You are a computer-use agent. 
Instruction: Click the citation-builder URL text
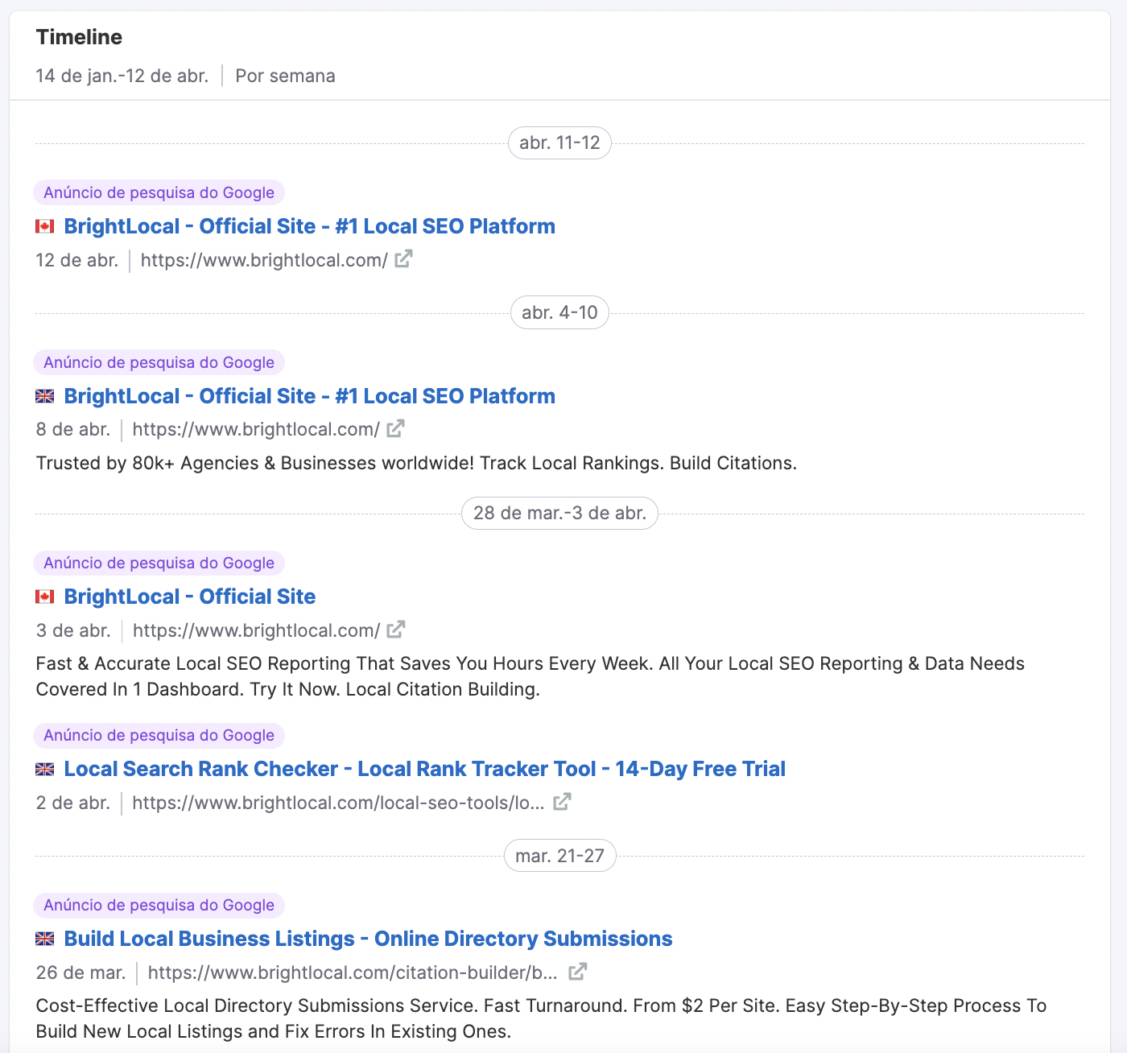(353, 972)
